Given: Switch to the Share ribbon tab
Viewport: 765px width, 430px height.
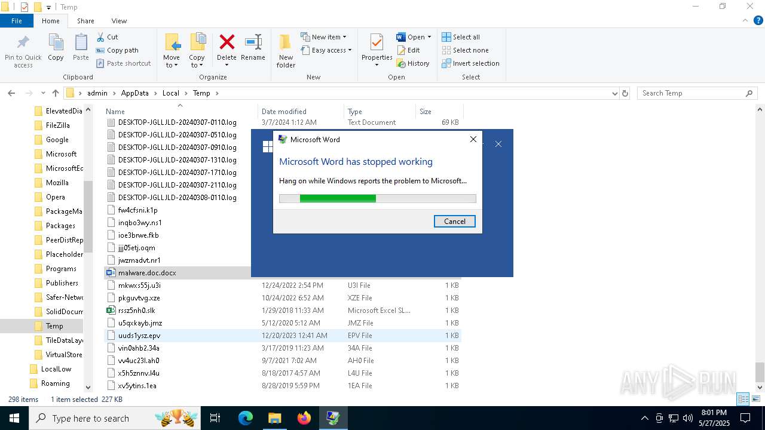Looking at the screenshot, I should click(x=85, y=21).
